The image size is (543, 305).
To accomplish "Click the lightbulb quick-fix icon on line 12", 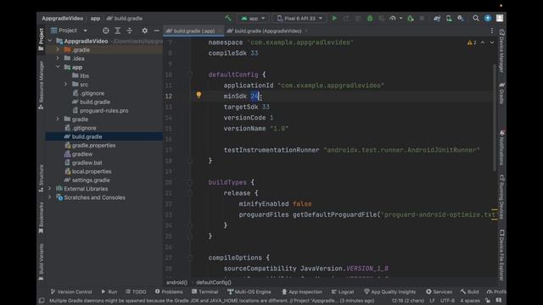I will pyautogui.click(x=199, y=95).
